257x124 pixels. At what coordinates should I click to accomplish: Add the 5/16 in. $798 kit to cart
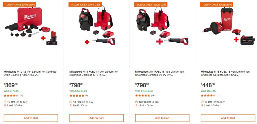click(97, 118)
